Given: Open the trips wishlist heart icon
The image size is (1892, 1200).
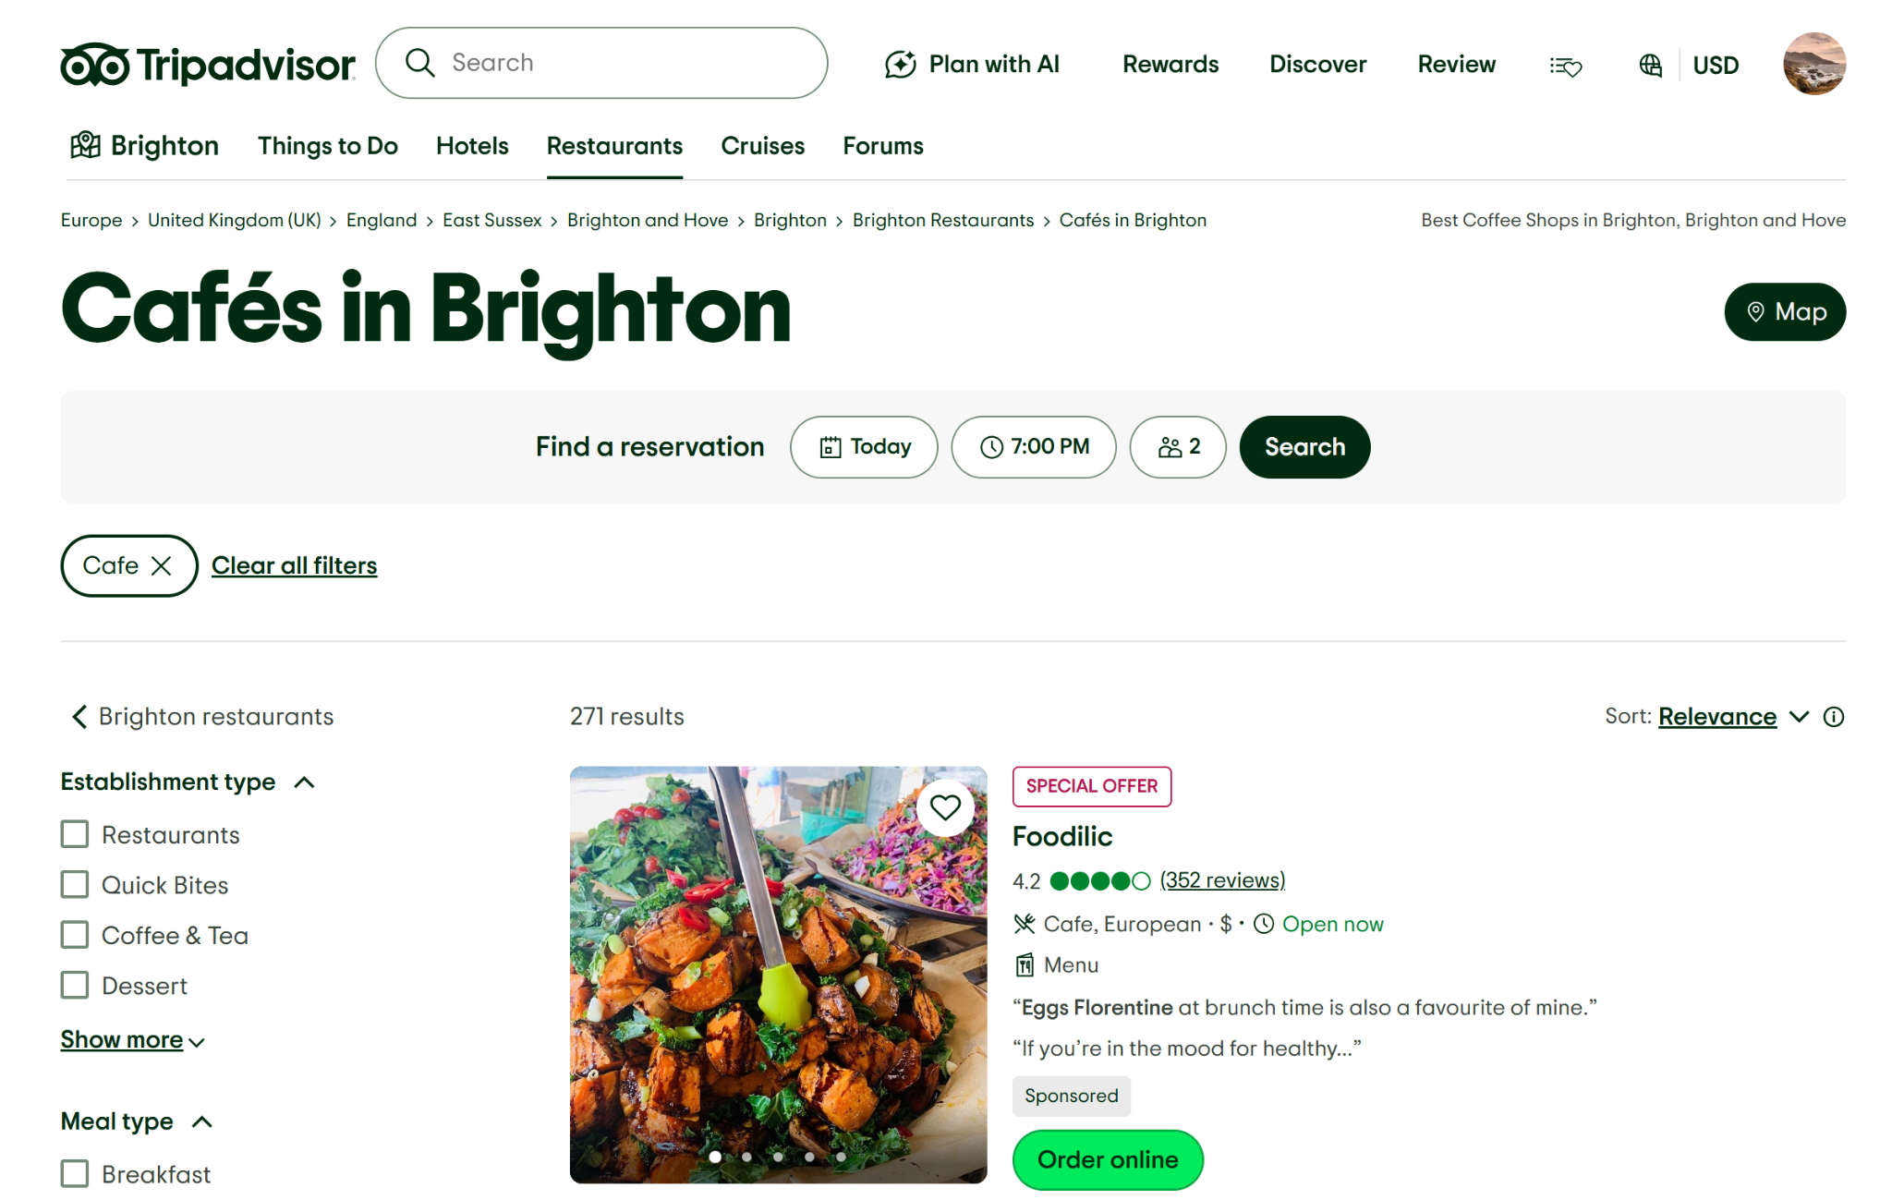Looking at the screenshot, I should pyautogui.click(x=1565, y=66).
